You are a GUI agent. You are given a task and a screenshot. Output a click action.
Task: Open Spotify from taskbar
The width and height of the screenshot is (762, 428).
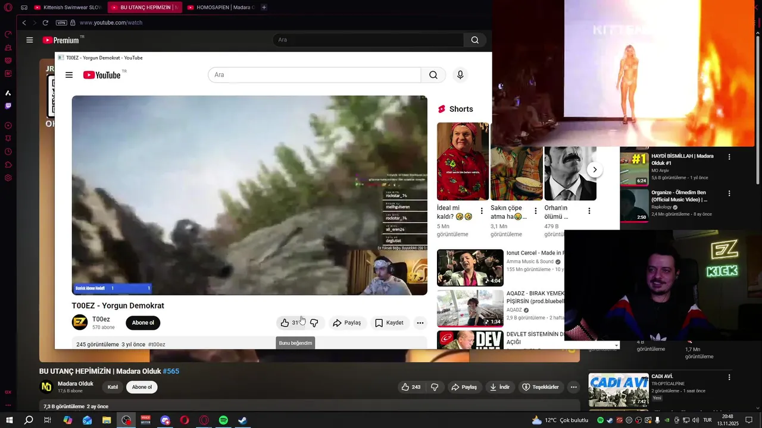coord(223,420)
